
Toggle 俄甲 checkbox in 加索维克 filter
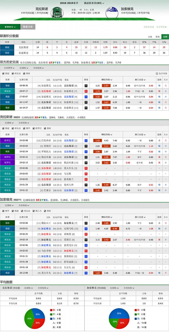3,211
